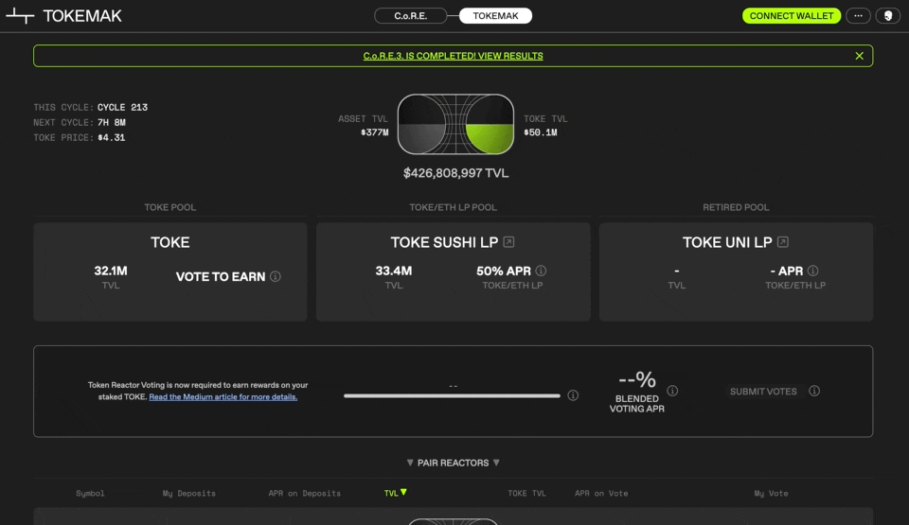Sort by TOKE TVL column header
This screenshot has width=909, height=525.
pos(526,493)
